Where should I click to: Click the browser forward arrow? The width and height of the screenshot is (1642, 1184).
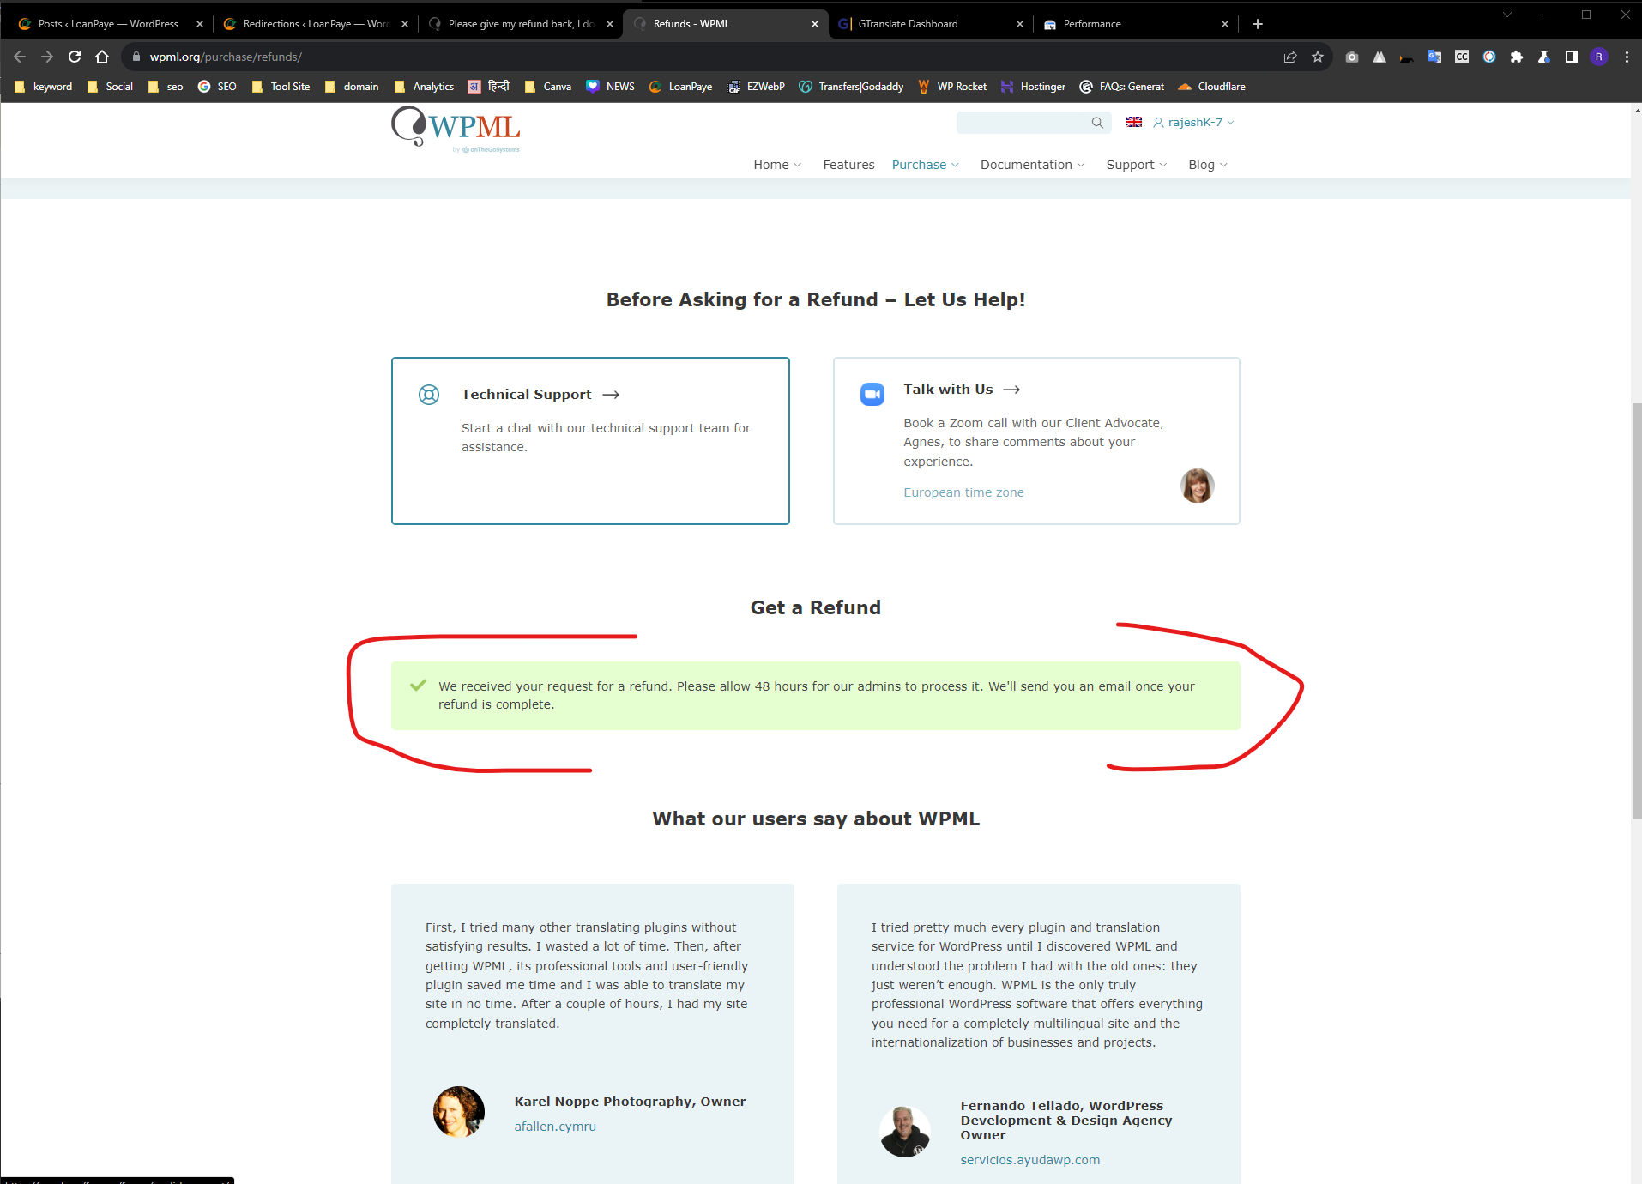coord(47,57)
